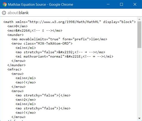Image resolution: width=142 pixels, height=121 pixels.
Task: Click the stretchy false opening parenthesis line
Action: 43,95
